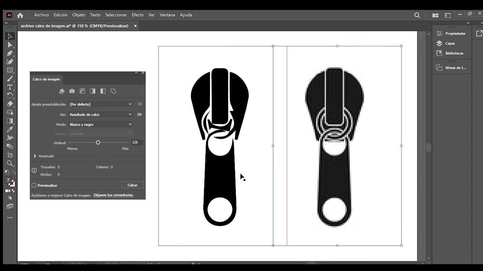
Task: Open the Capas panel
Action: tap(450, 43)
